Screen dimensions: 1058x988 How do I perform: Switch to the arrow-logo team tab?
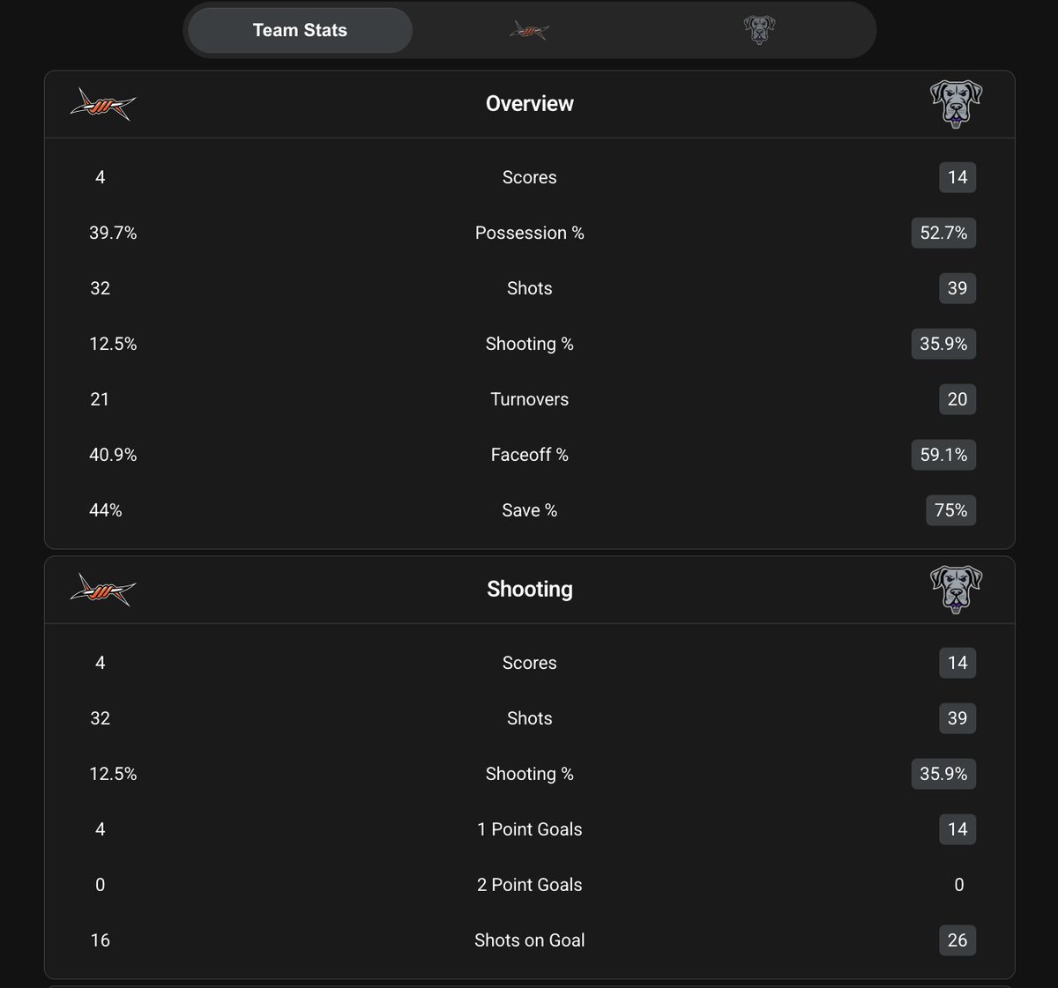[x=529, y=31]
